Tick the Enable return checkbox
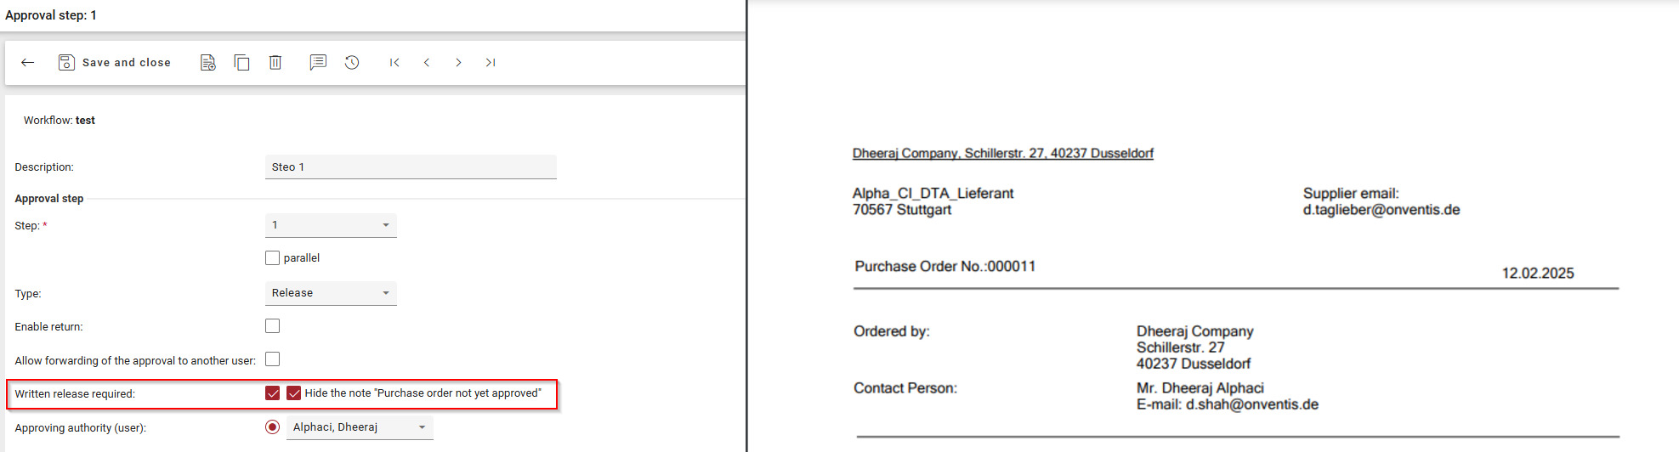 coord(273,325)
